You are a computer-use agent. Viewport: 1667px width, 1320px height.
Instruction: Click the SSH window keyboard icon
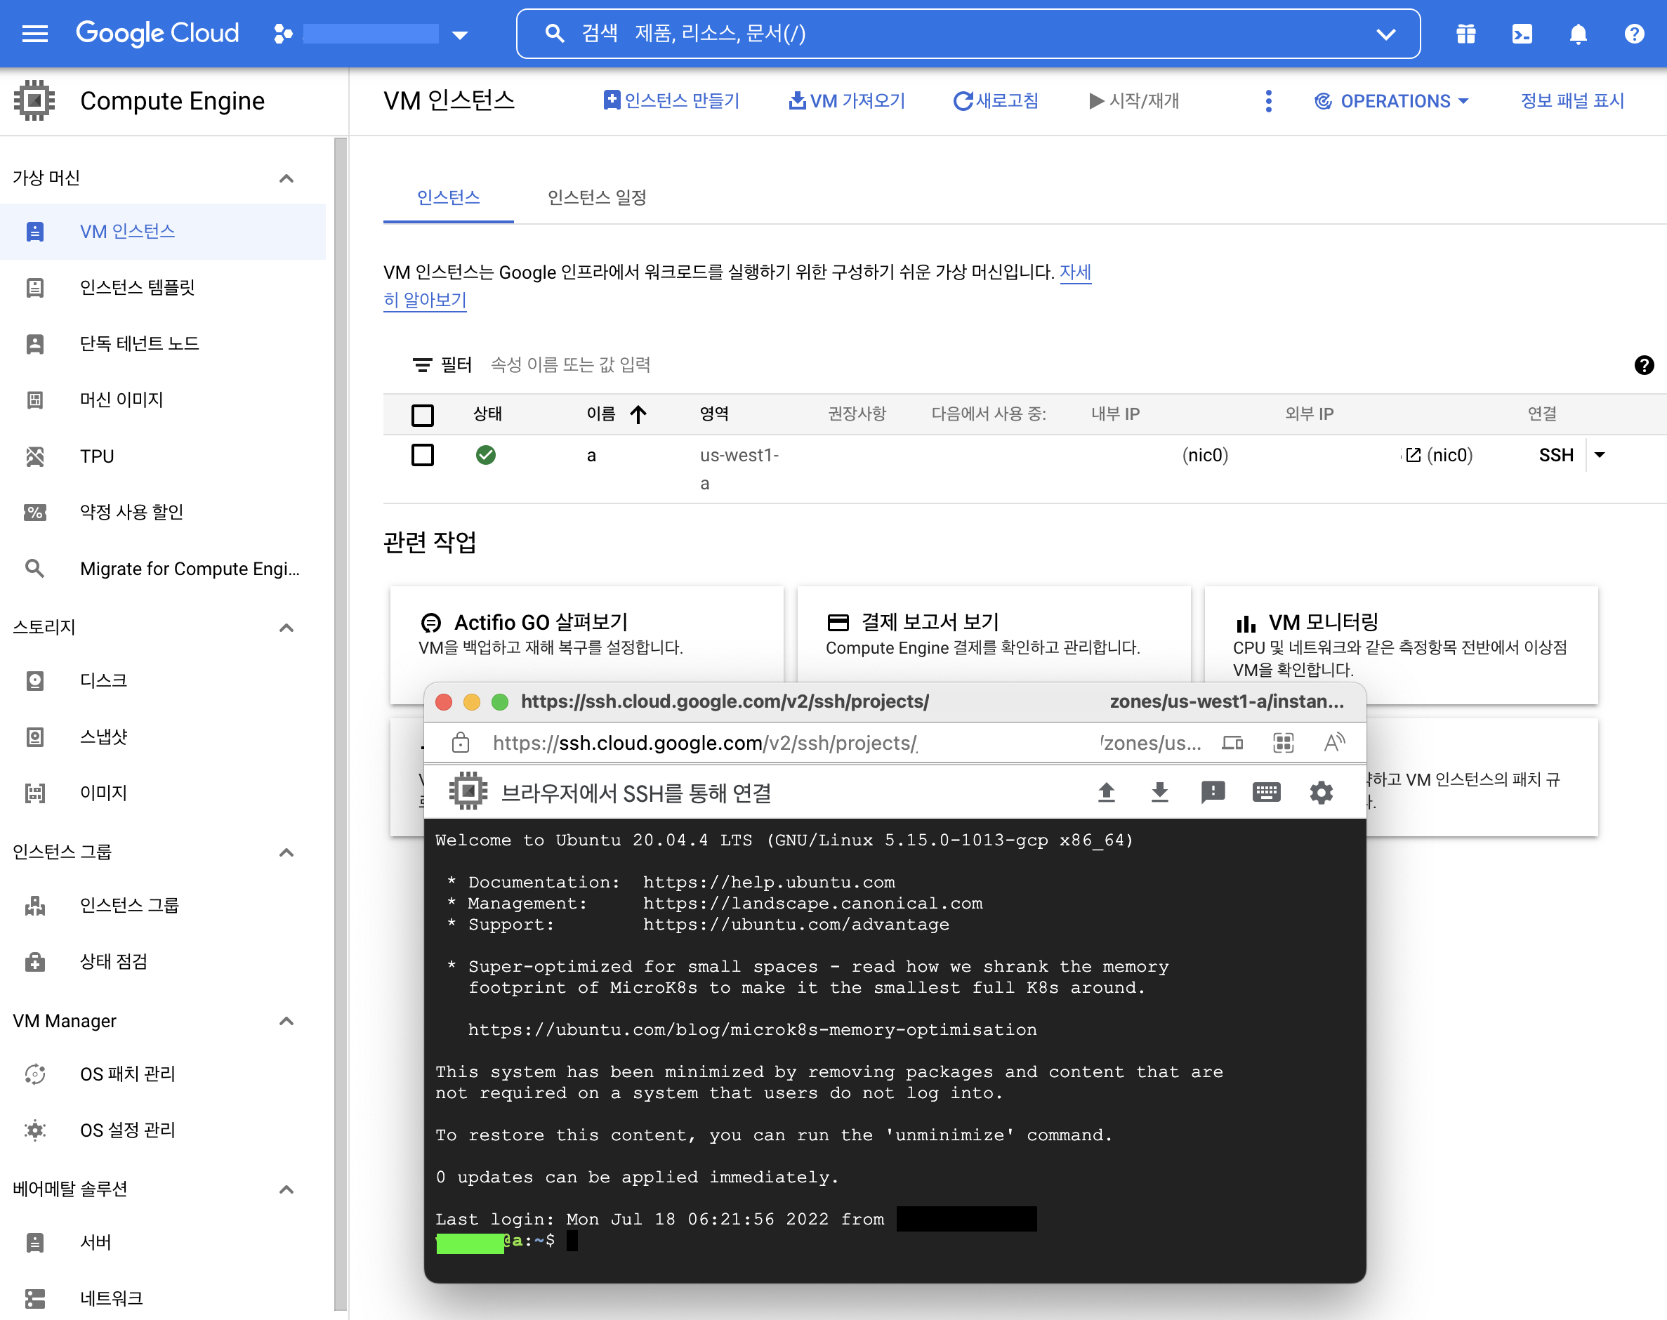(1266, 792)
